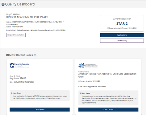The image size is (146, 115).
Task: Click the quality coach email address link
Action: (x=43, y=30)
